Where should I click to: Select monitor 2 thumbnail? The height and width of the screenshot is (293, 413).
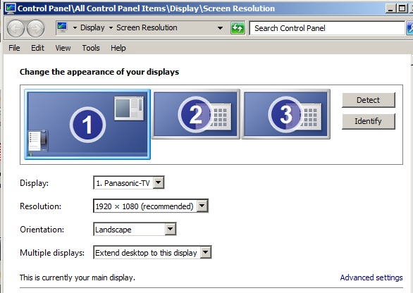[196, 114]
